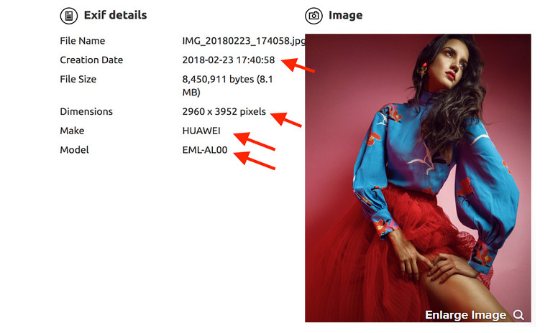
Task: Click the HUAWEI make value
Action: pos(201,131)
